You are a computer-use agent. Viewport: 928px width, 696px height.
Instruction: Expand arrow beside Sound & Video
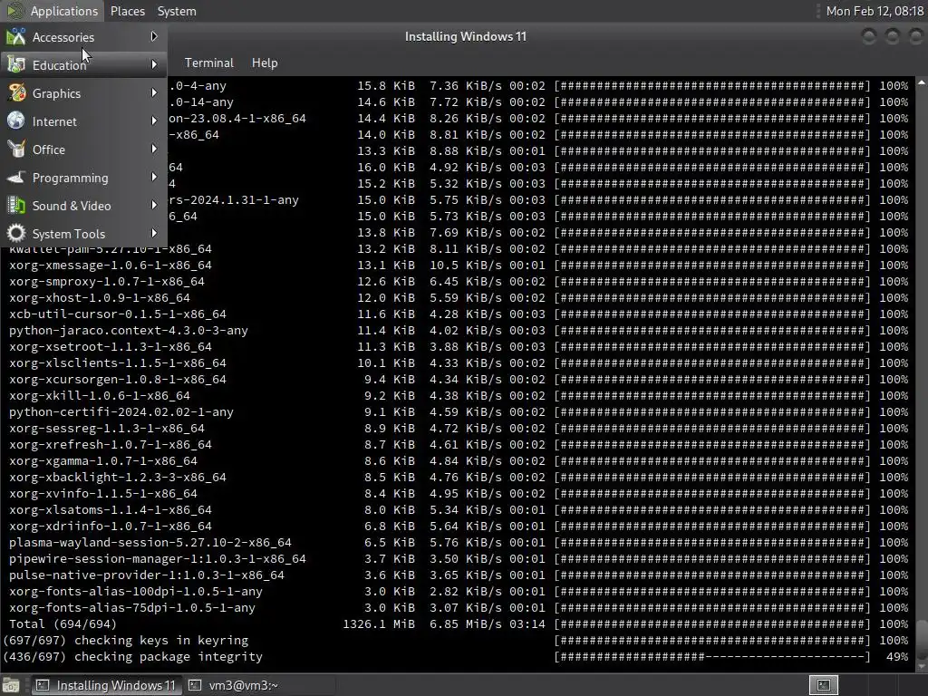click(x=154, y=206)
